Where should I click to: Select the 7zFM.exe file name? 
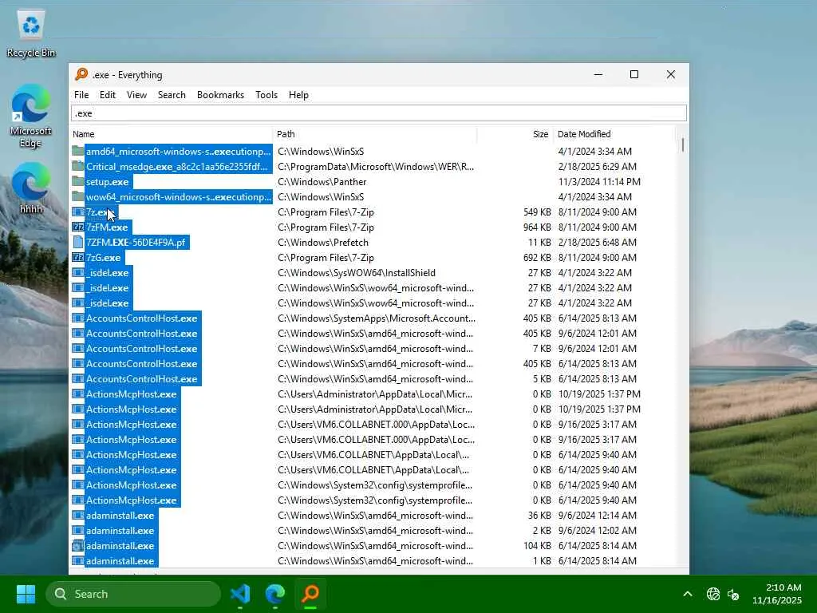107,227
